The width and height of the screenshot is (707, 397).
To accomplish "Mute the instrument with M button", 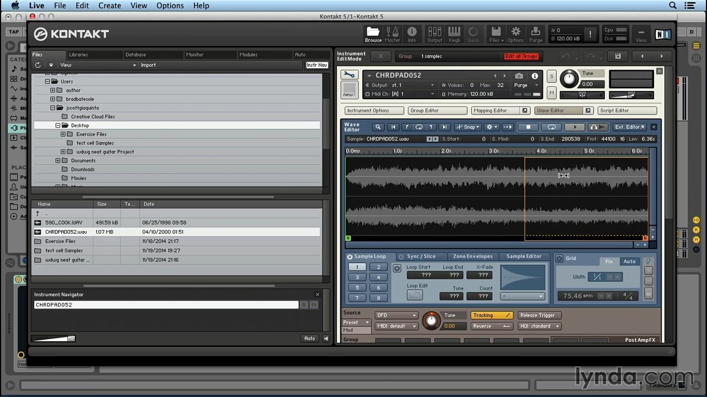I will pos(551,93).
